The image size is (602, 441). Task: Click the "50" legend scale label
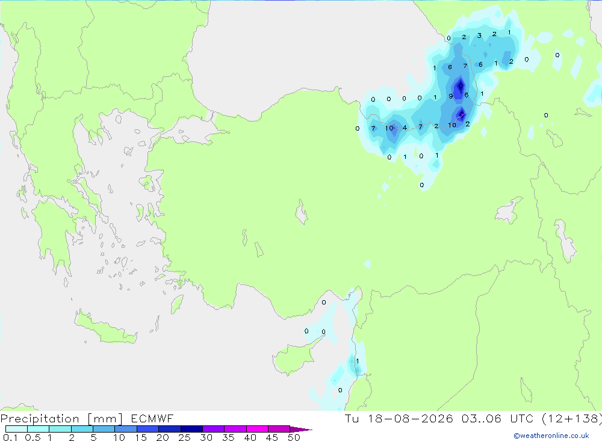point(294,437)
